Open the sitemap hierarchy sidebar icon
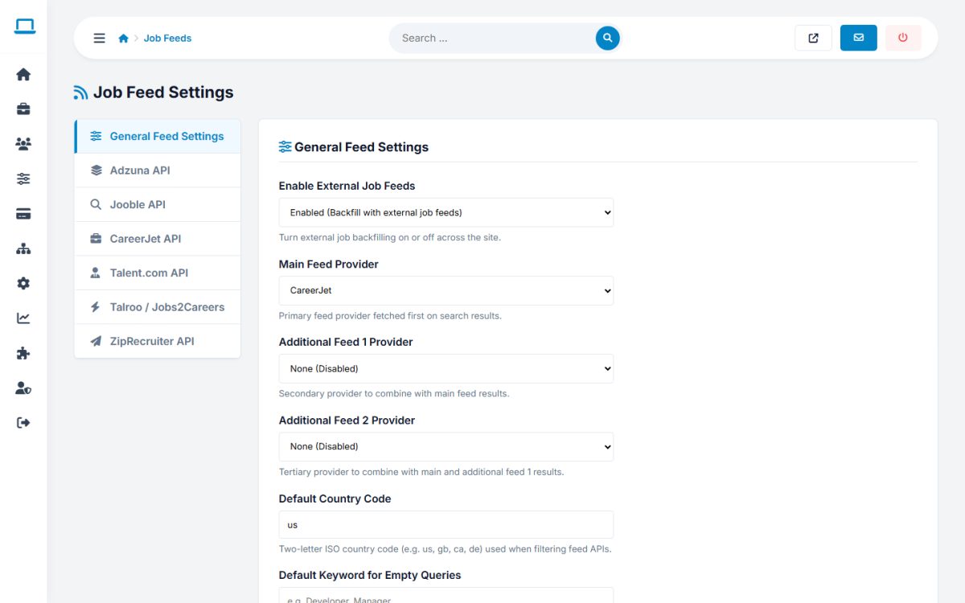965x603 pixels. 23,248
